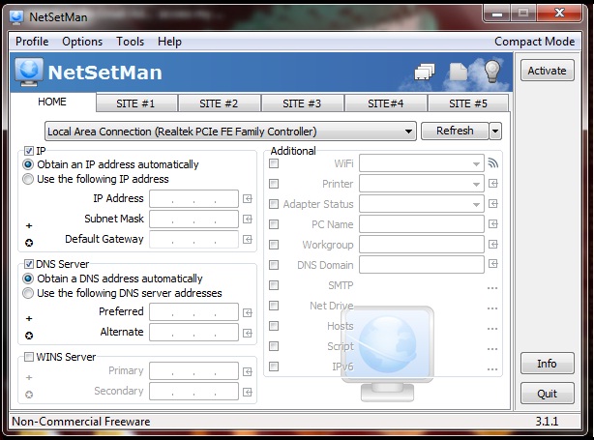Get current Alternate DNS arrow icon
This screenshot has height=440, width=594.
[x=248, y=333]
